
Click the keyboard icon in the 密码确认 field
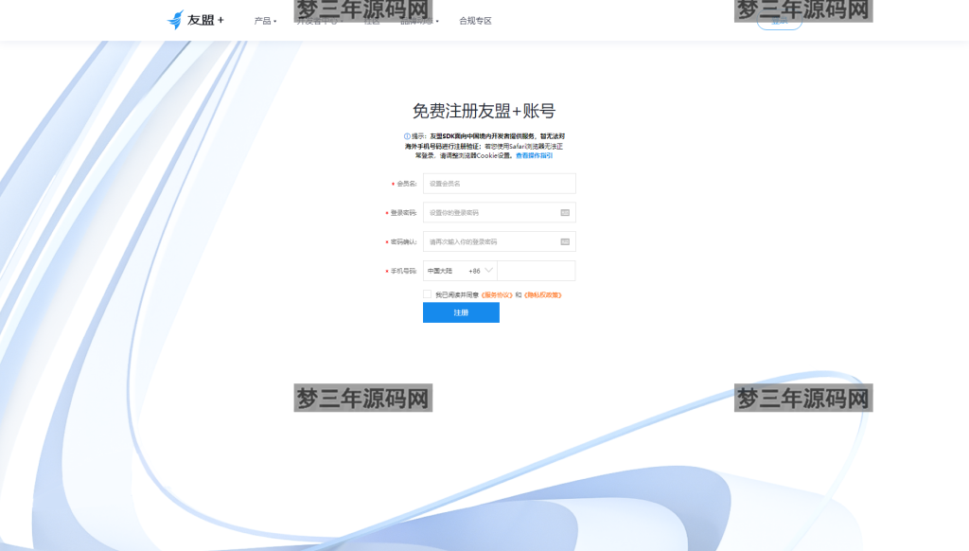[x=565, y=241]
